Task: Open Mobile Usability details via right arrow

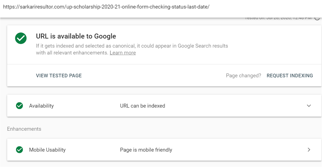Action: click(x=309, y=150)
